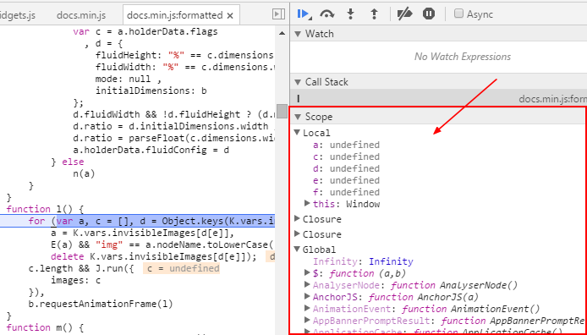This screenshot has height=335, width=587.
Task: Click the 'mode: null ,' code line
Action: click(x=129, y=79)
